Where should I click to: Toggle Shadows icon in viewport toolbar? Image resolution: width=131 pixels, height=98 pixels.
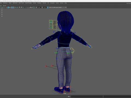point(17,7)
